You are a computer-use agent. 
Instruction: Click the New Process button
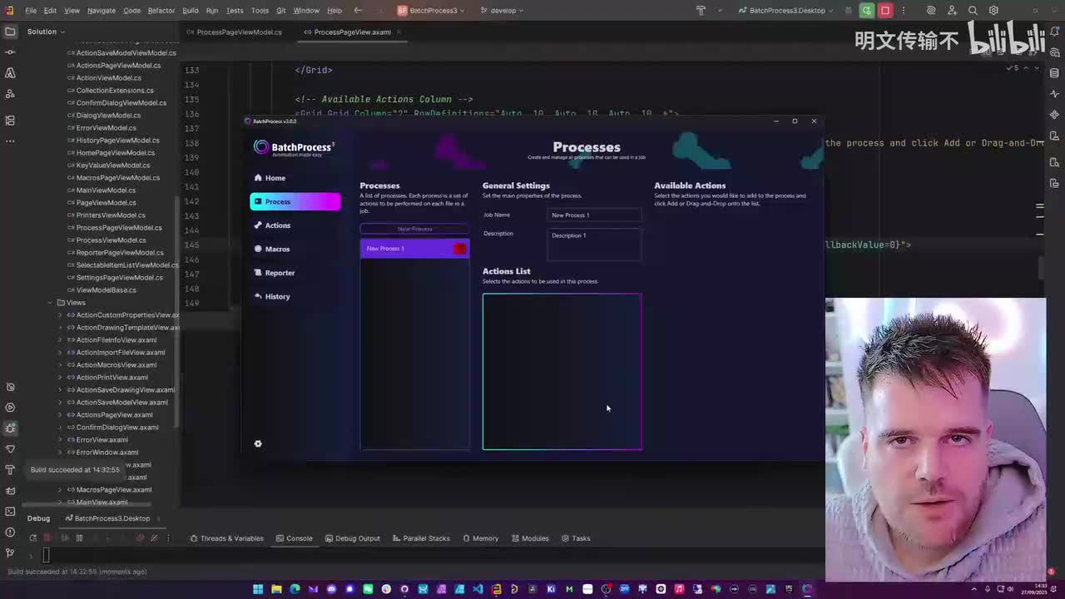click(414, 229)
